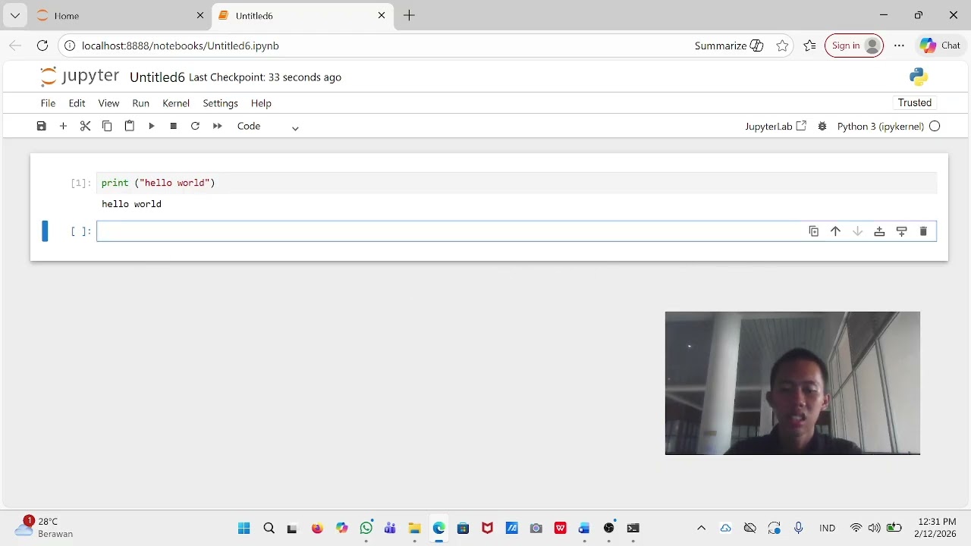The image size is (971, 546).
Task: Click the address bar URL
Action: 181,45
